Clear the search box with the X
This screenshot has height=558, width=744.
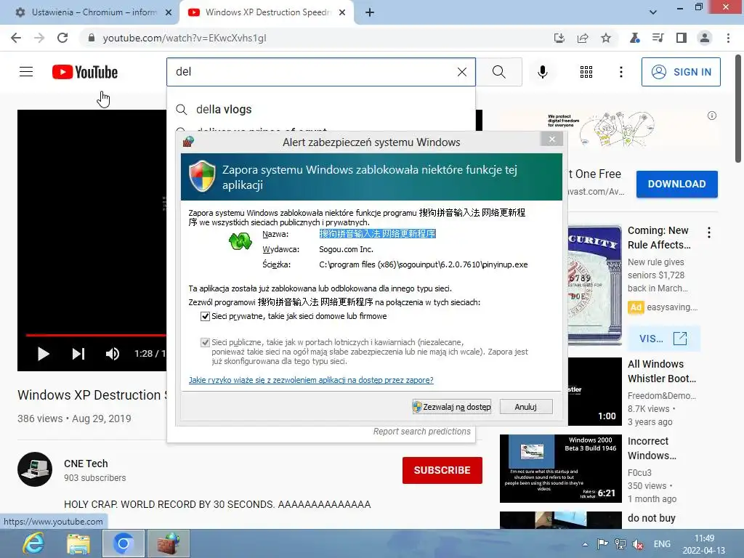pyautogui.click(x=461, y=72)
